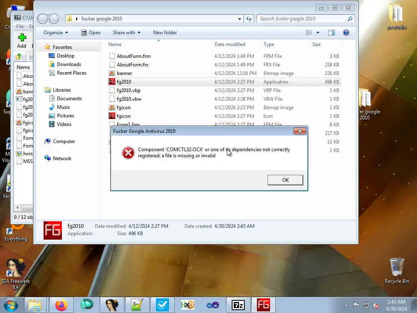Open the Recycle Bin desktop icon
Viewport: 417px width, 313px height.
397,271
